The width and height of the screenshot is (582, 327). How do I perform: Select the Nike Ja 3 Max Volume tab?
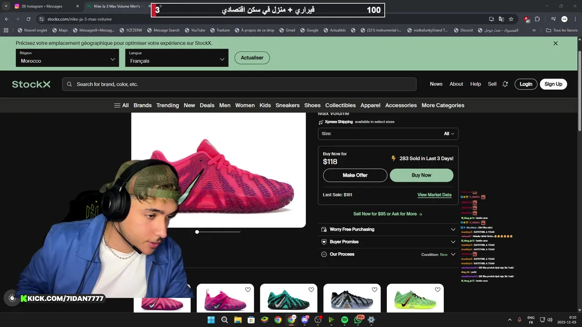(x=119, y=6)
